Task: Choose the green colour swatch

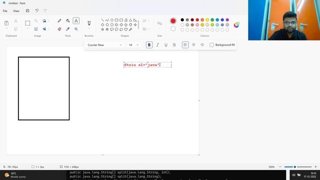Action: coord(212,20)
